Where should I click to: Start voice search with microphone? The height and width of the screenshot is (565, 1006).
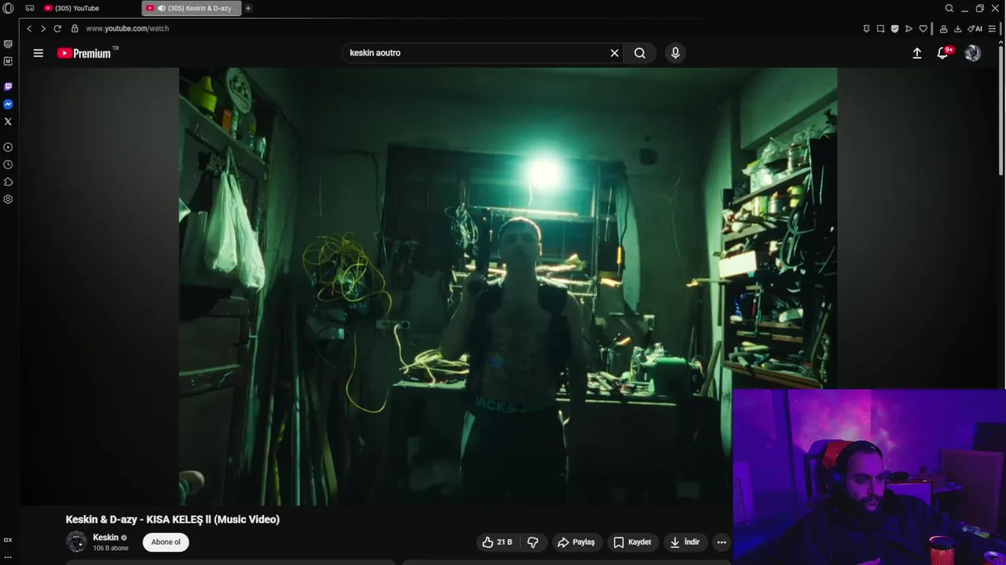[675, 53]
